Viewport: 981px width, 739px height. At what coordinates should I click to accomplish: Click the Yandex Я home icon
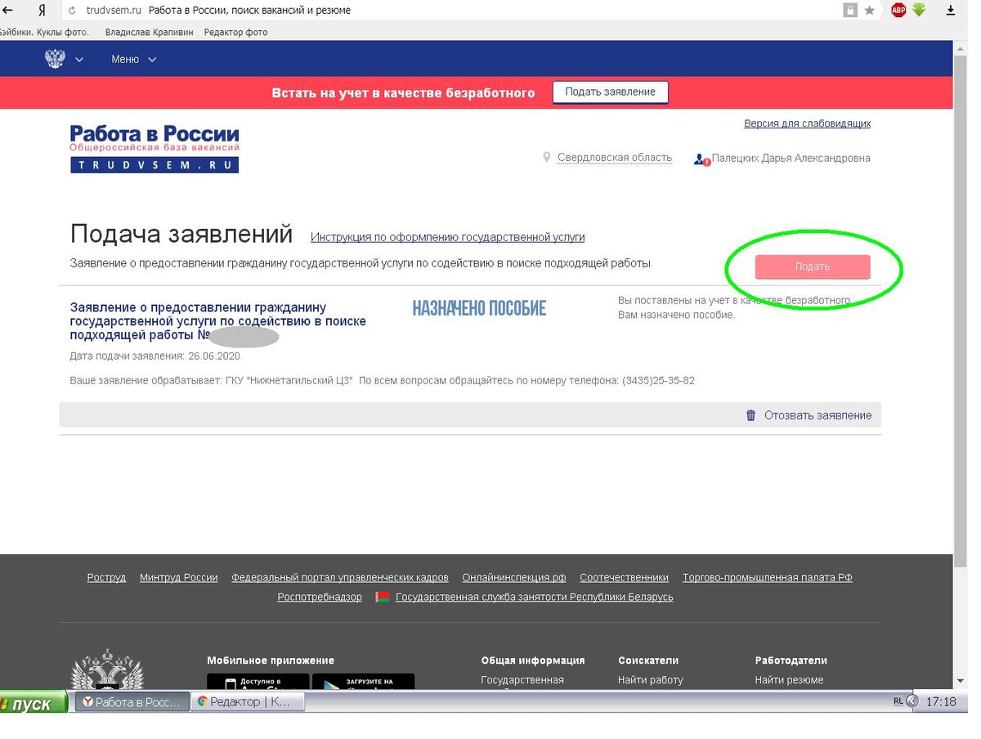[x=41, y=11]
